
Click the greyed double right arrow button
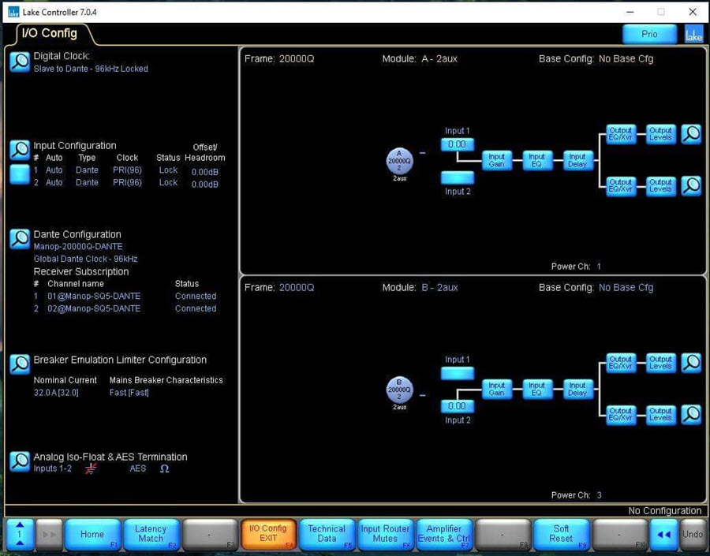(49, 535)
